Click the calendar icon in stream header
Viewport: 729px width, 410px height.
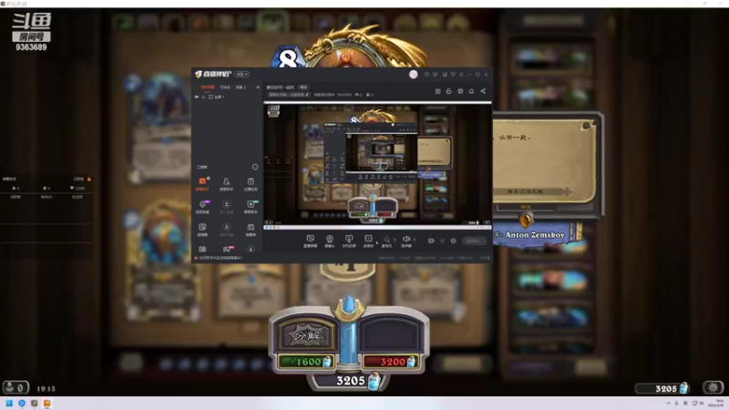pos(437,91)
